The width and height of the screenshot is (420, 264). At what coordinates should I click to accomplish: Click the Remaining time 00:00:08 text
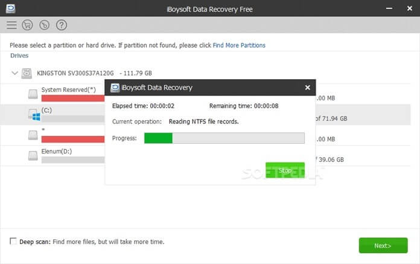coord(244,106)
